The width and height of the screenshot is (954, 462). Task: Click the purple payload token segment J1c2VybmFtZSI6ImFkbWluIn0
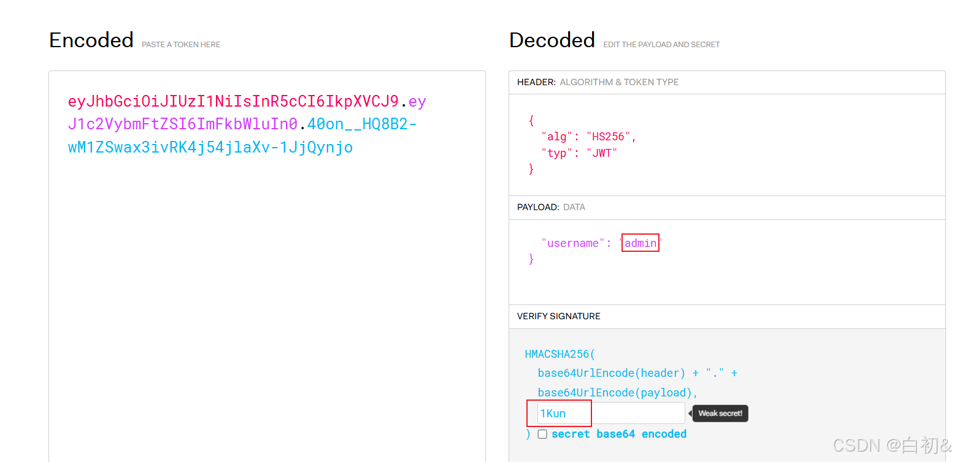pos(183,124)
